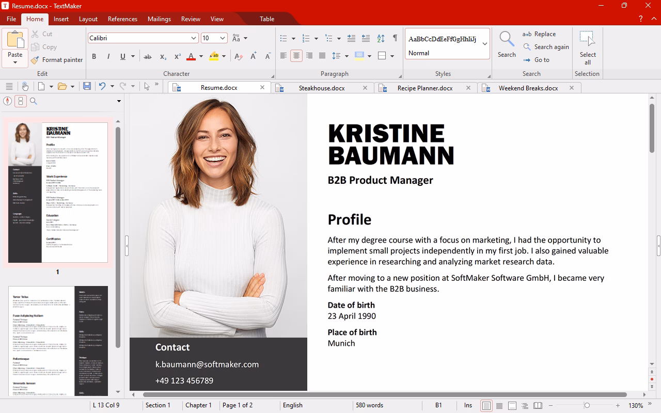Open the font size dropdown
The width and height of the screenshot is (661, 413).
pos(222,38)
